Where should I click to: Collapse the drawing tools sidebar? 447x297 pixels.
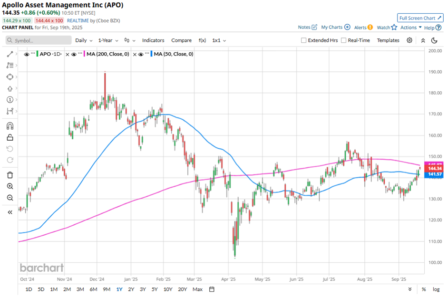tap(10, 212)
